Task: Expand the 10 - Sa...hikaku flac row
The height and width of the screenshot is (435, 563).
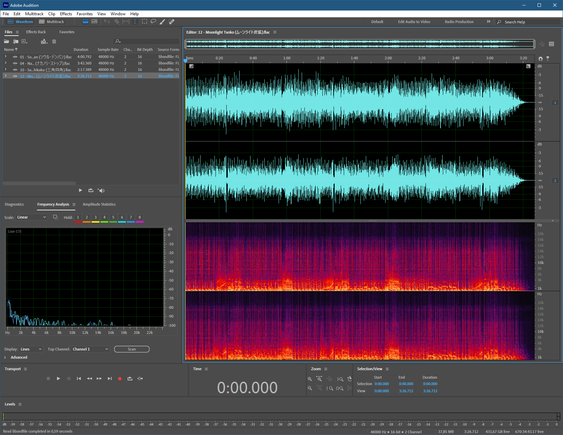Action: coord(5,70)
